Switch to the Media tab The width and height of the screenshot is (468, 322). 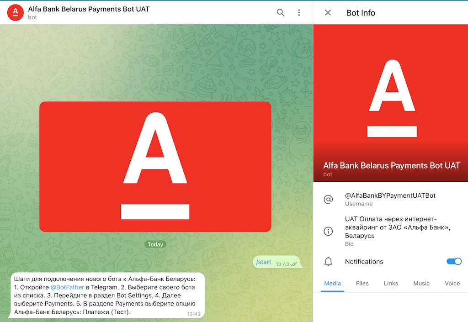332,283
